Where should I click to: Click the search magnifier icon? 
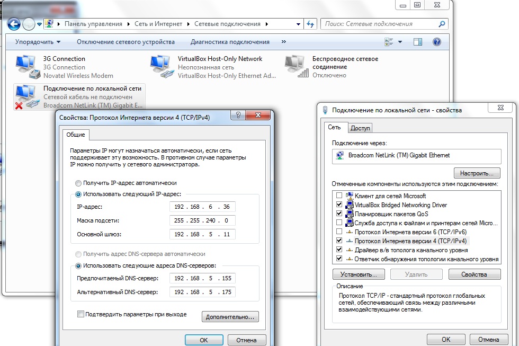(x=442, y=24)
